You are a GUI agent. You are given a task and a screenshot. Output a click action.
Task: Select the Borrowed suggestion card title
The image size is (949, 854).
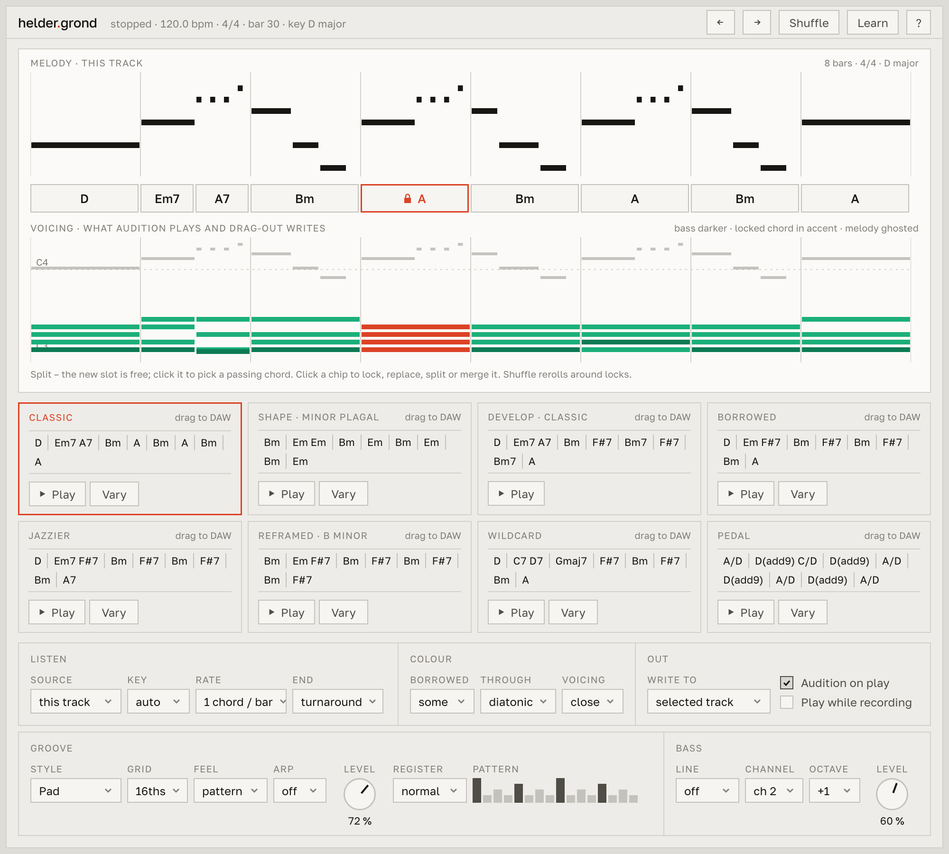click(x=747, y=417)
